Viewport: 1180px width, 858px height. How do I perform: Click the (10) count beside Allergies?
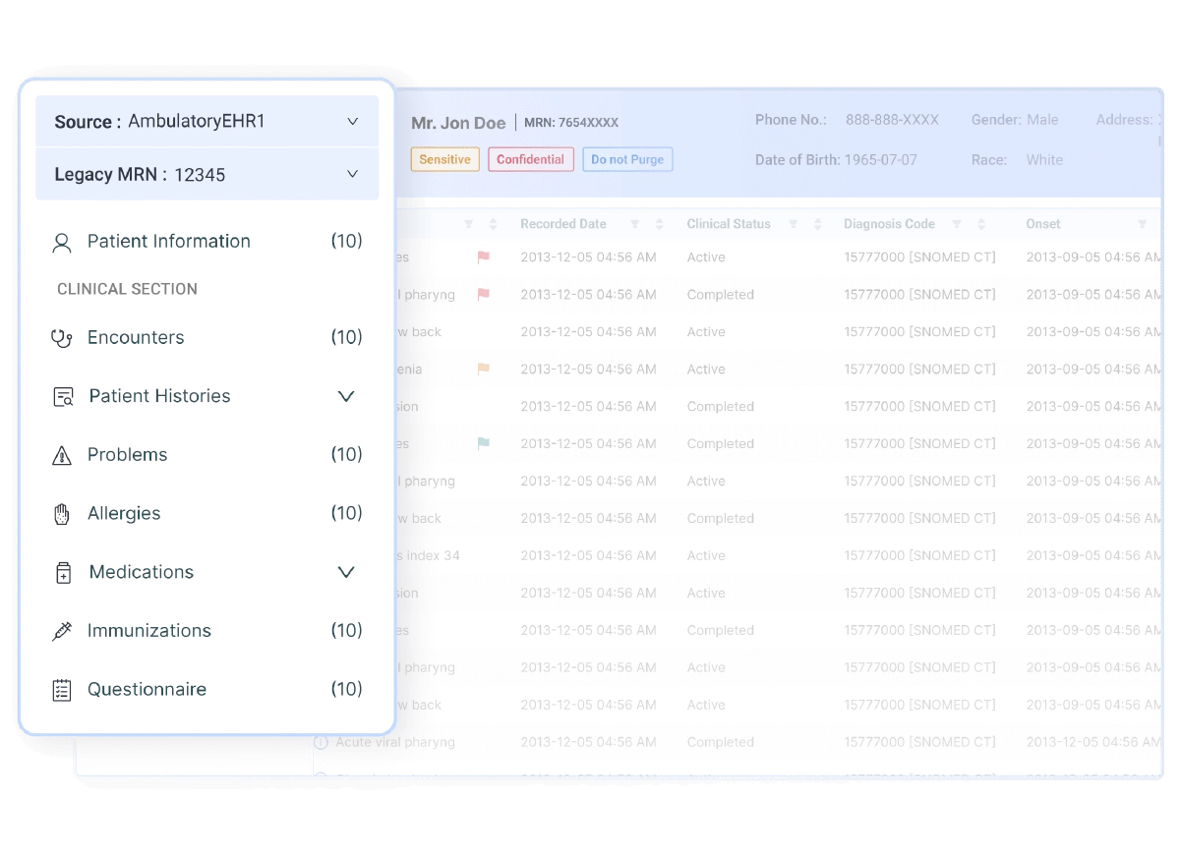click(x=346, y=513)
